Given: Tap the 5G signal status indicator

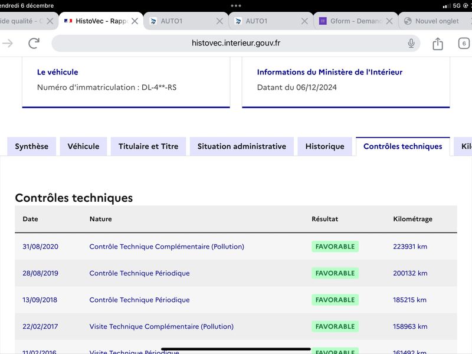Looking at the screenshot, I should (456, 6).
